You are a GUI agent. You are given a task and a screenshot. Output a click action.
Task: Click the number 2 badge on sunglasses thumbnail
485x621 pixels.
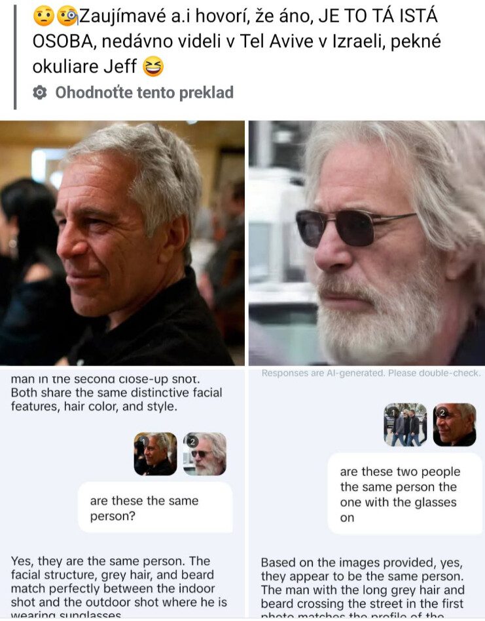click(x=192, y=441)
